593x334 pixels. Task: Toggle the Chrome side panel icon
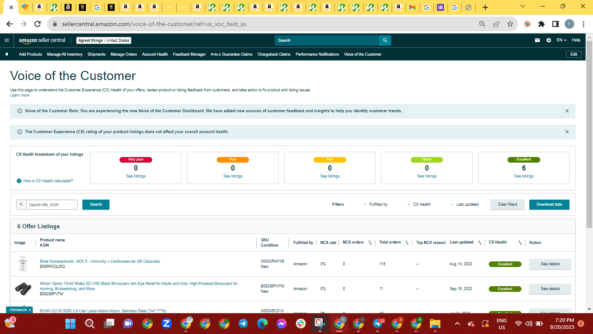(556, 24)
